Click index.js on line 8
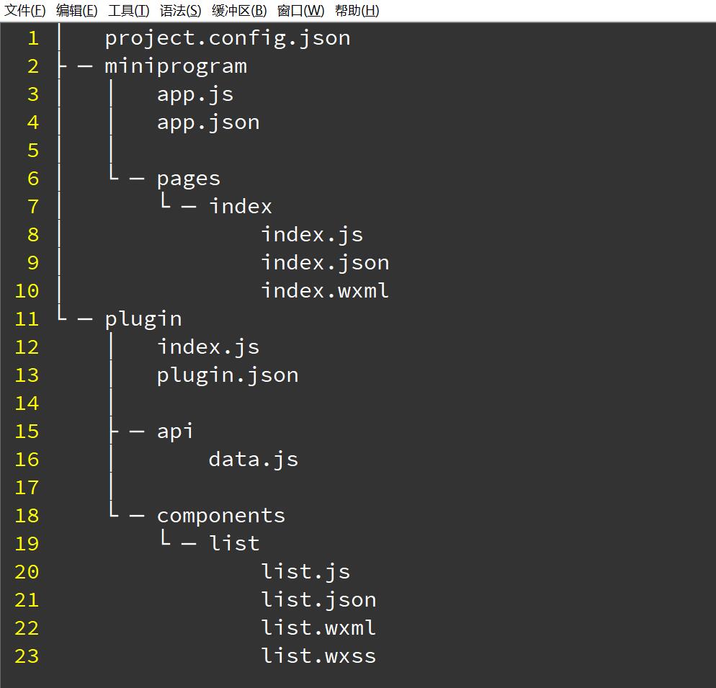This screenshot has height=688, width=716. [312, 236]
